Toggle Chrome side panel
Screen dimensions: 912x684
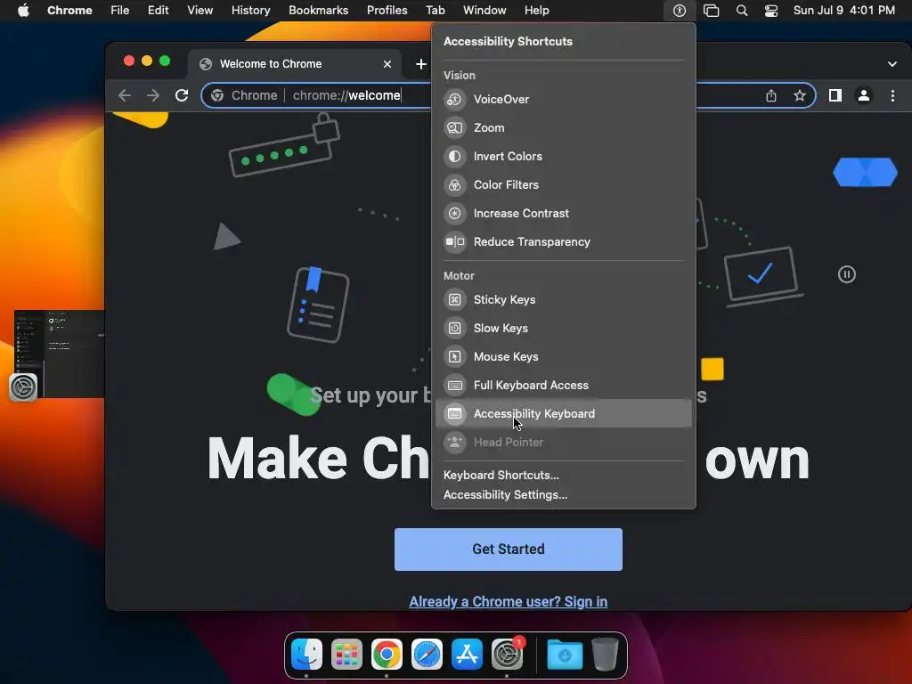[x=835, y=95]
